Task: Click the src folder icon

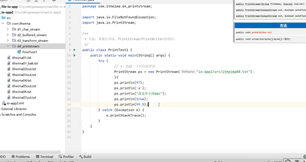Action: pos(4,18)
